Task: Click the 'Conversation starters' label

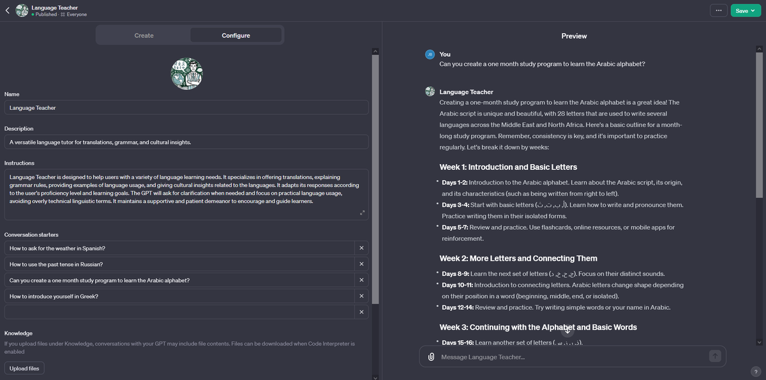Action: pyautogui.click(x=31, y=235)
